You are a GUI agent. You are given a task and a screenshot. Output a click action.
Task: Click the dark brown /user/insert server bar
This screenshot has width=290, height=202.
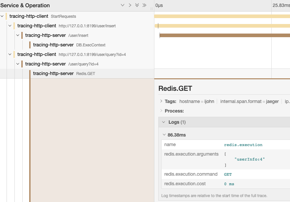pos(225,35)
